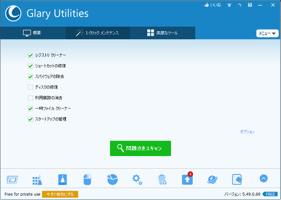This screenshot has height=200, width=281.
Task: Click the undo restore arrow icon
Action: (239, 5)
